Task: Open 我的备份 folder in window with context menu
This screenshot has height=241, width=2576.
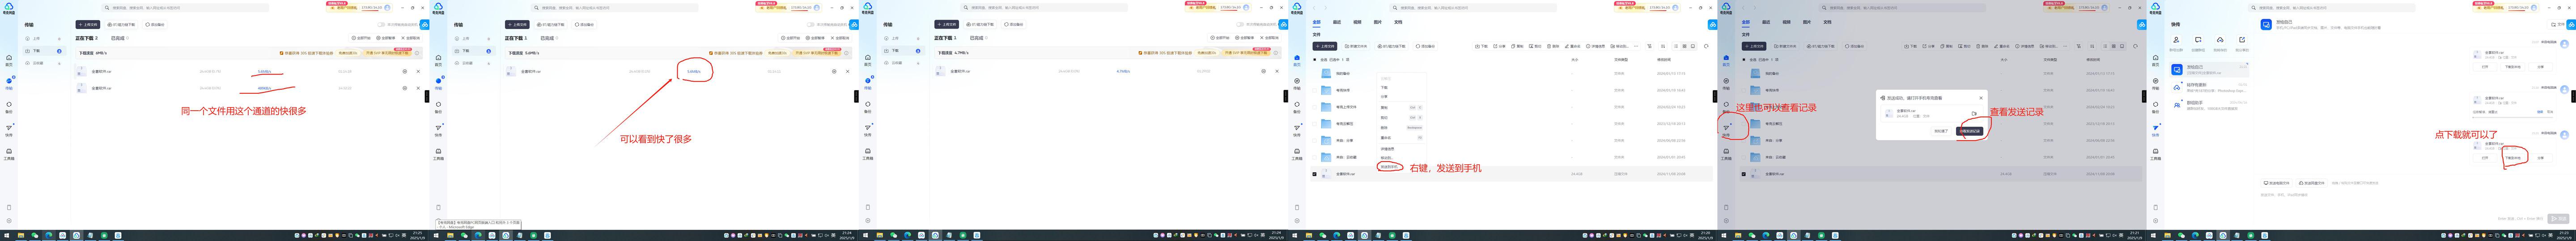Action: click(x=1343, y=74)
